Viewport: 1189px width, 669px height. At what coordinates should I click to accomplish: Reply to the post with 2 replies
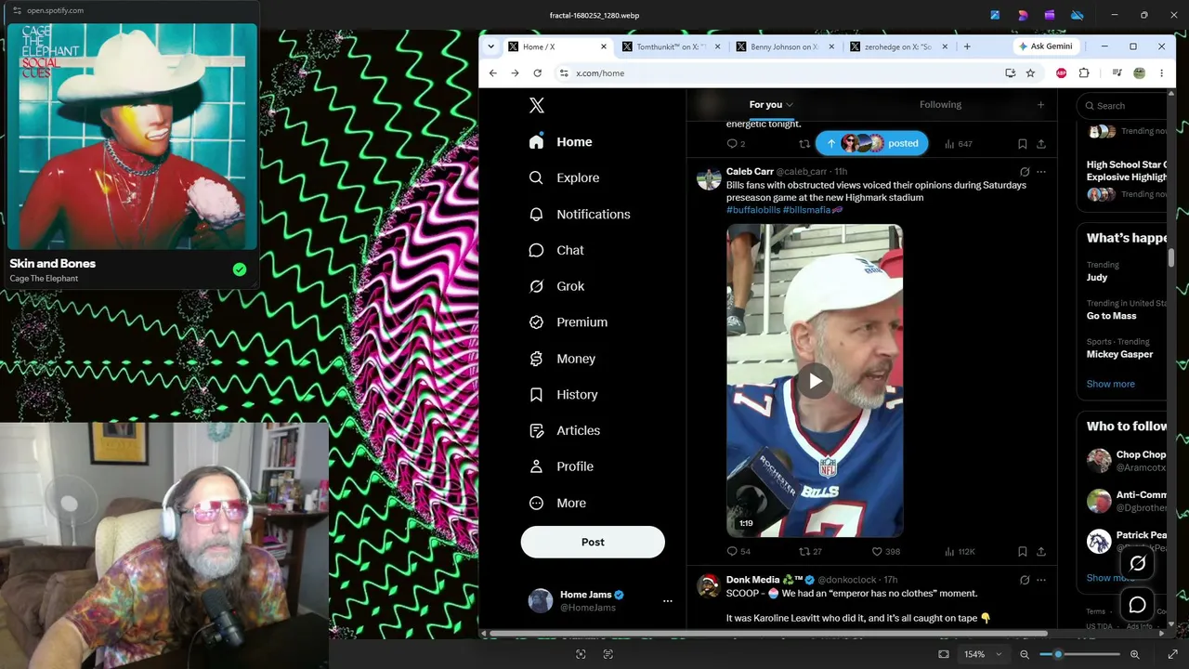(736, 144)
